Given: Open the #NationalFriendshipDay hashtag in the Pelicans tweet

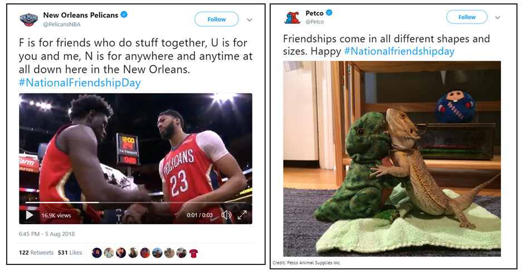Looking at the screenshot, I should 80,83.
